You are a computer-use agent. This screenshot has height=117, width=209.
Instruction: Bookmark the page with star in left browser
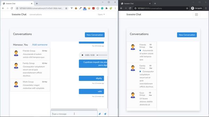point(66,8)
